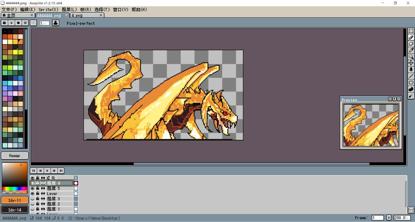The height and width of the screenshot is (222, 415).
Task: Hide layer 图层 4 with its eye icon
Action: [33, 183]
